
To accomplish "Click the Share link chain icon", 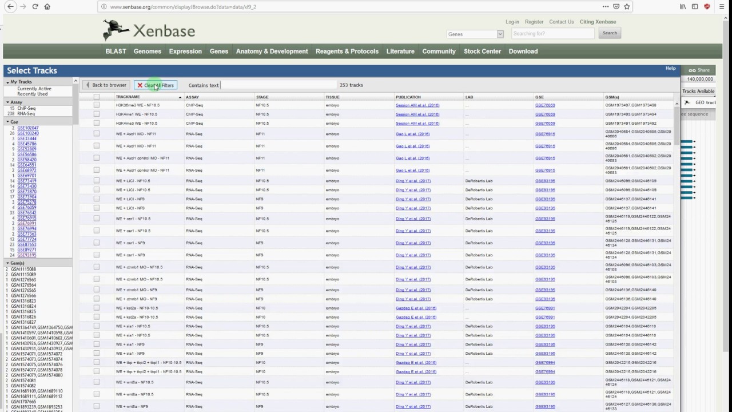I will [692, 70].
